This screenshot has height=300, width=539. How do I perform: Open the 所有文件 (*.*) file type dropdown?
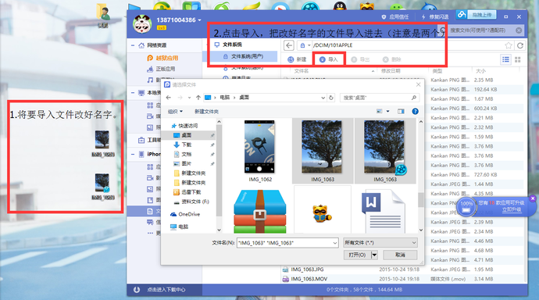tap(380, 243)
